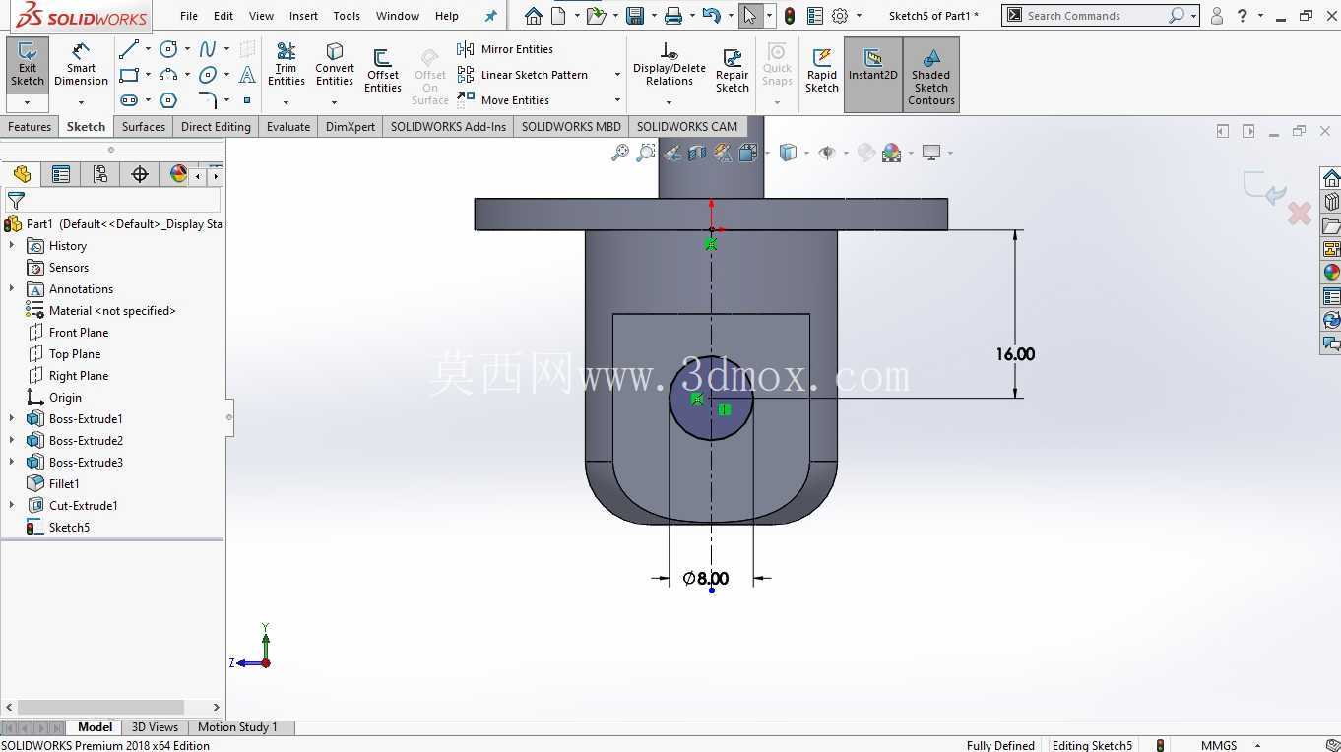Select the Spline sketch tool
This screenshot has width=1341, height=752.
click(208, 49)
